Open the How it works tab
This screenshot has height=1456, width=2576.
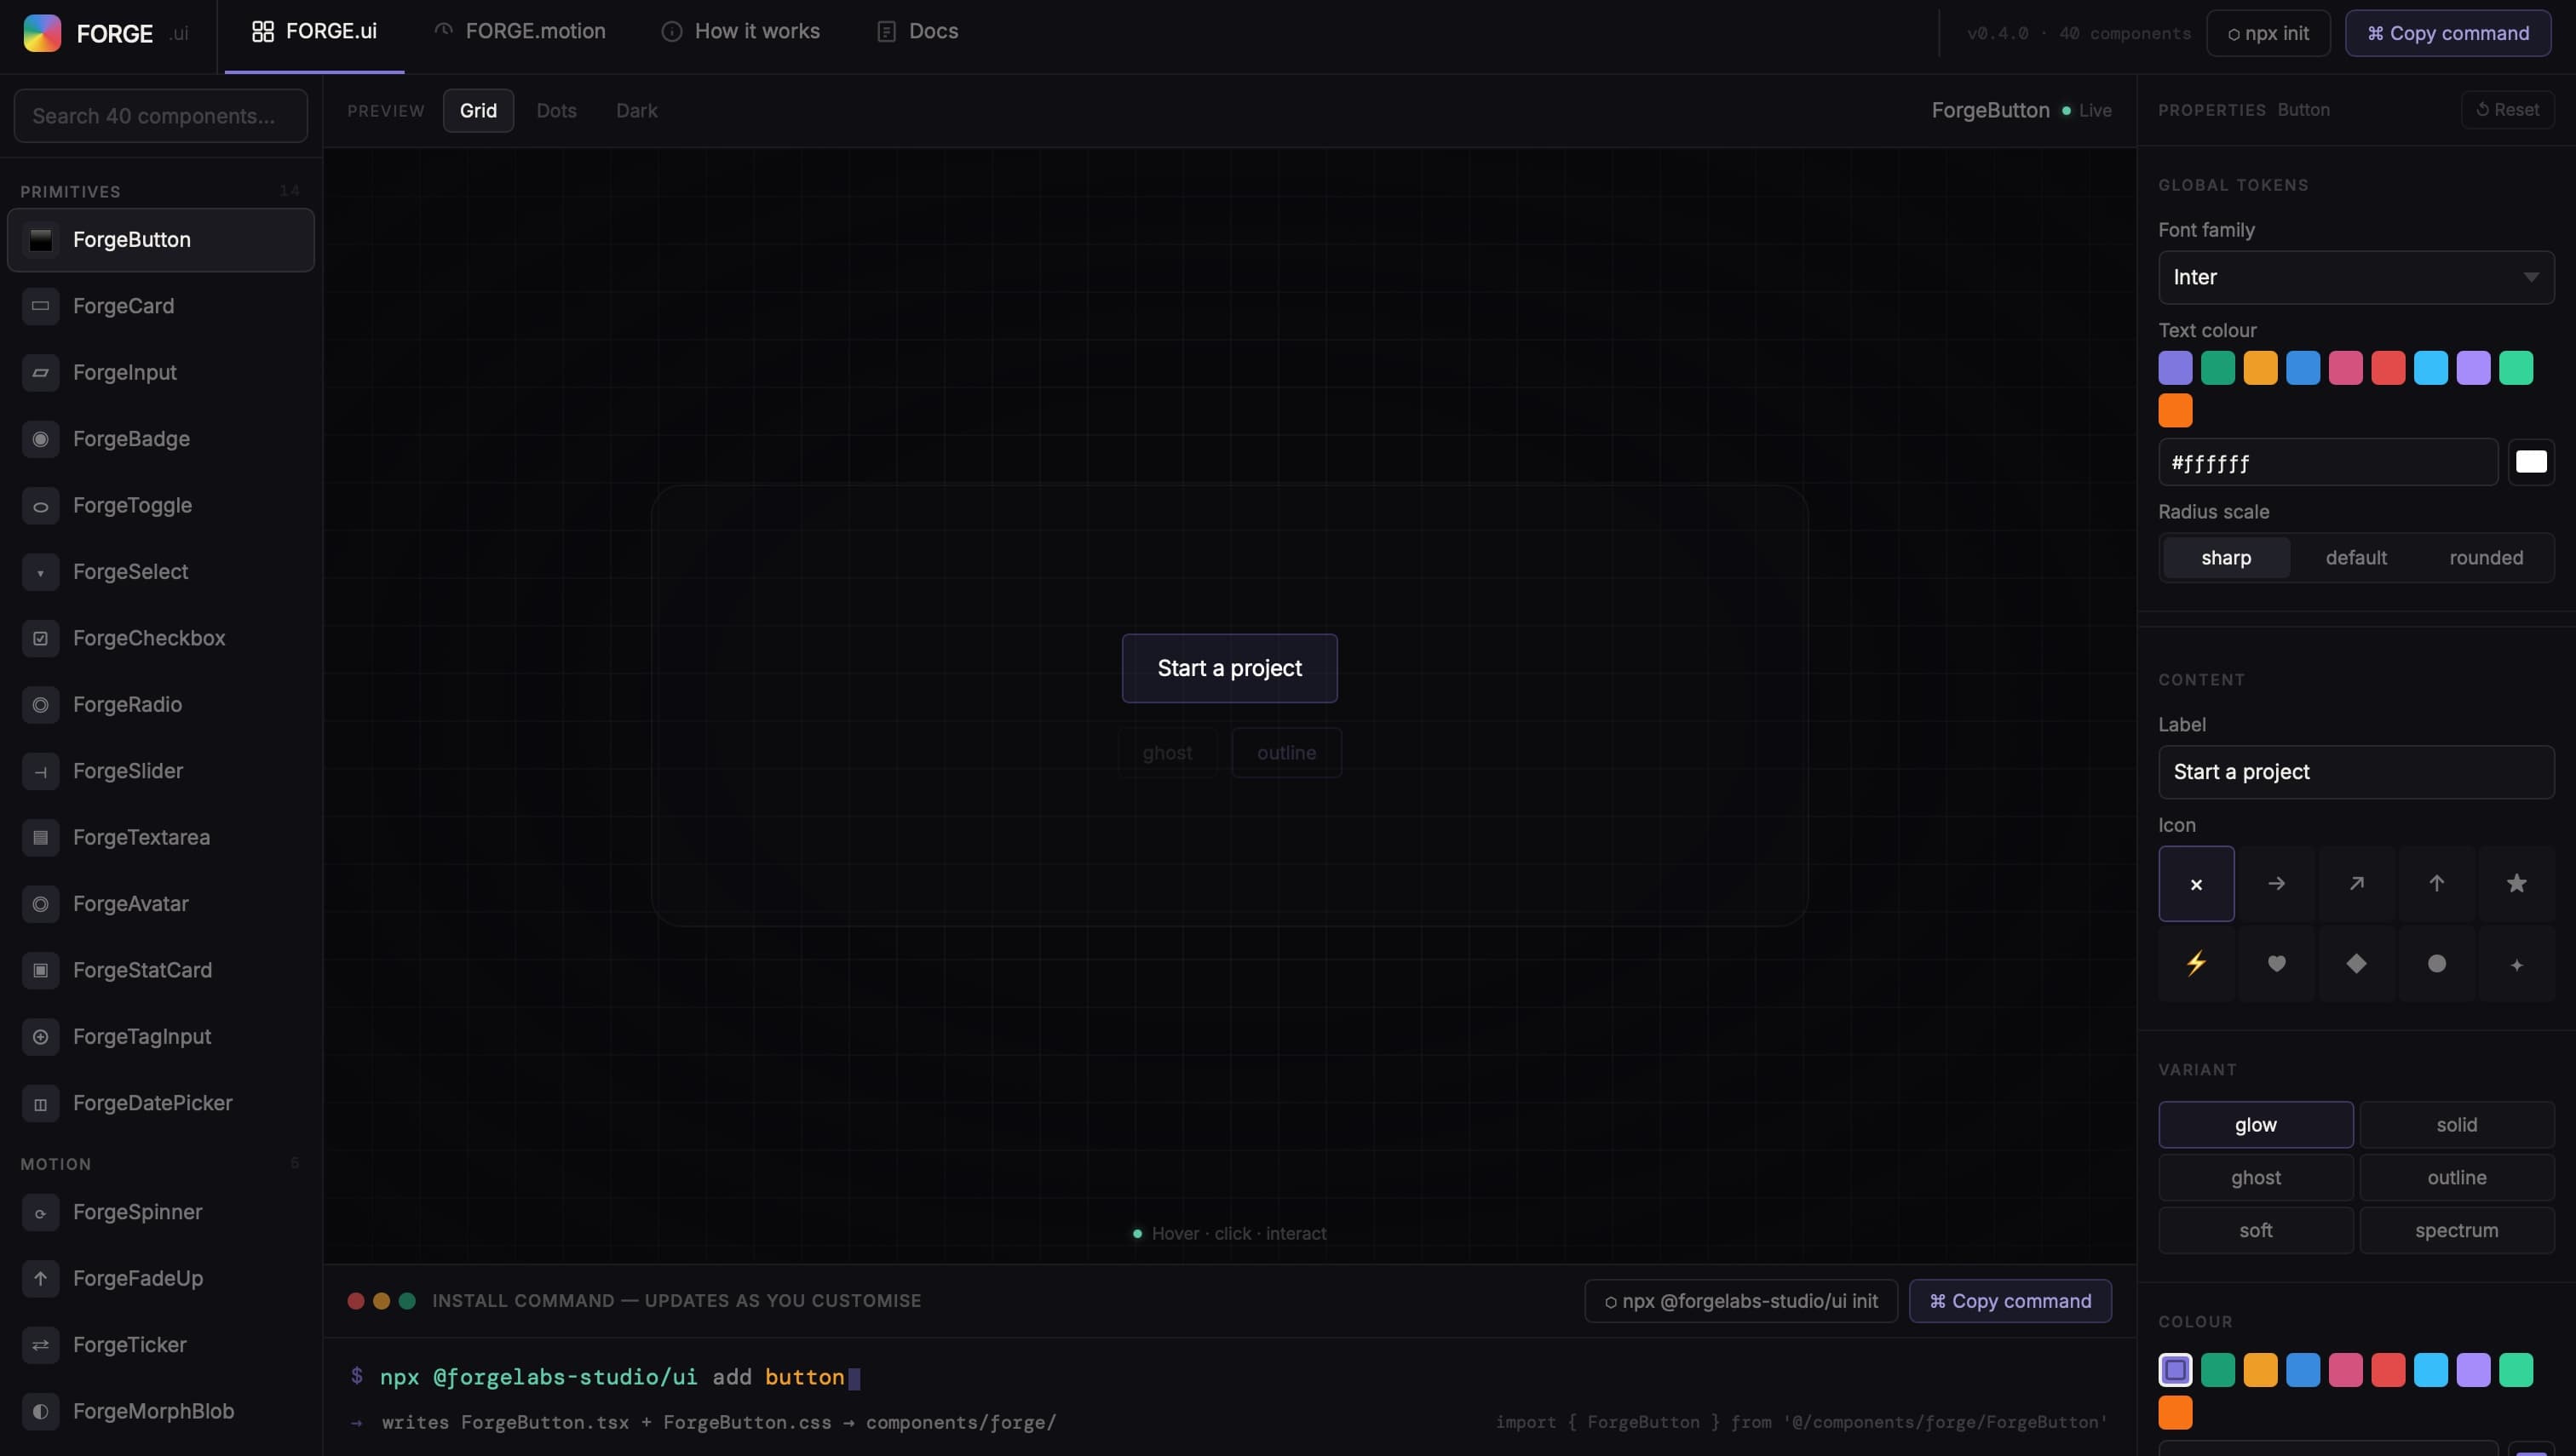coord(740,32)
